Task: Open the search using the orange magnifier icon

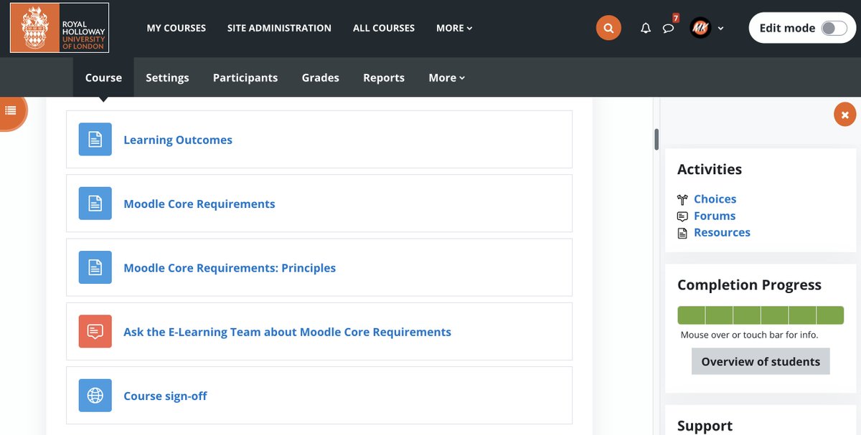Action: pyautogui.click(x=608, y=27)
